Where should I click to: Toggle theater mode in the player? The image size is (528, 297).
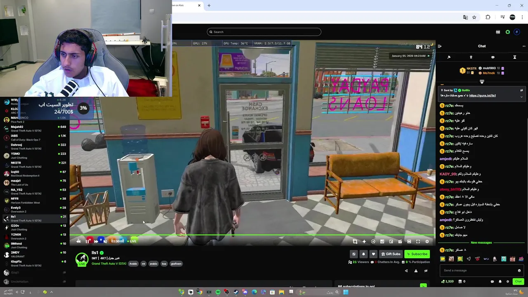click(x=409, y=242)
